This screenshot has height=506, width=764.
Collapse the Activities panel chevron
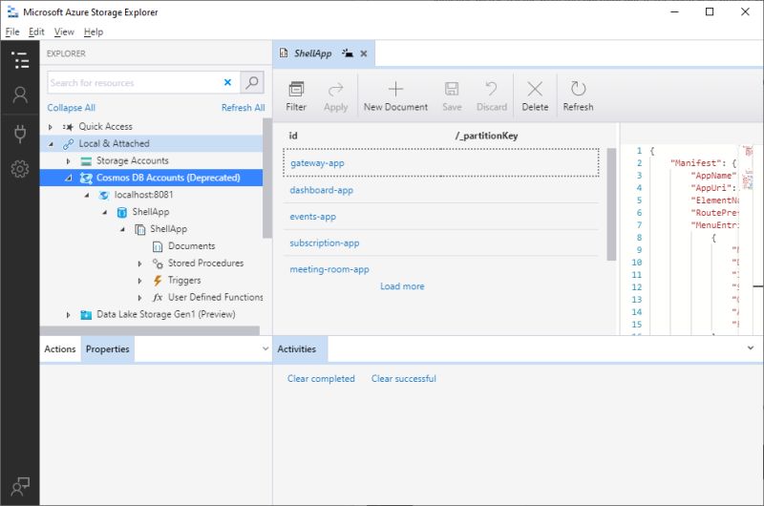tap(751, 348)
